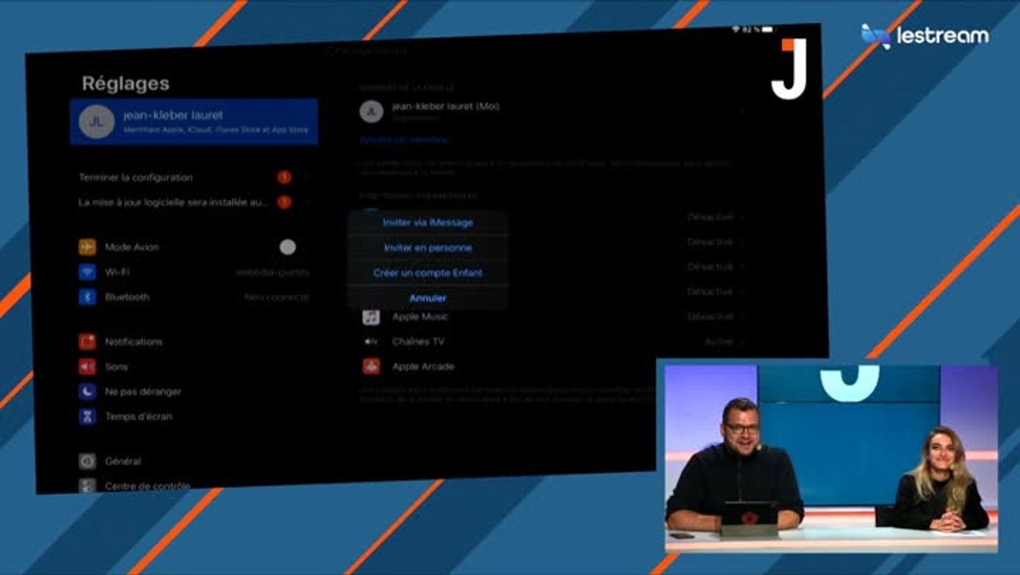Screen dimensions: 1020x575
Task: Click the battery icon in the status bar
Action: 768,30
